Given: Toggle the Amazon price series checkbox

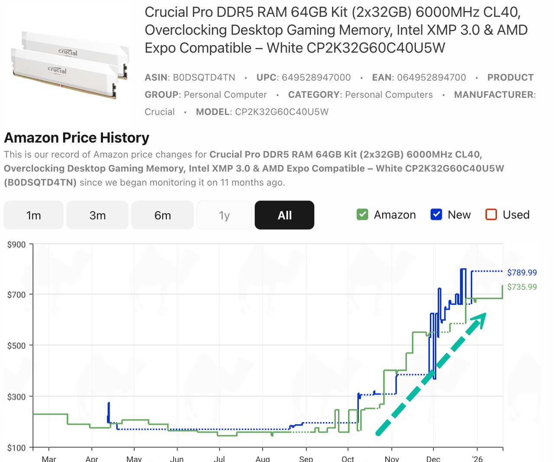Looking at the screenshot, I should coord(362,215).
